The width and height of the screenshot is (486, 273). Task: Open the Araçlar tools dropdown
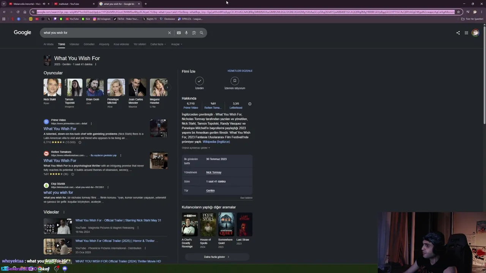(177, 44)
